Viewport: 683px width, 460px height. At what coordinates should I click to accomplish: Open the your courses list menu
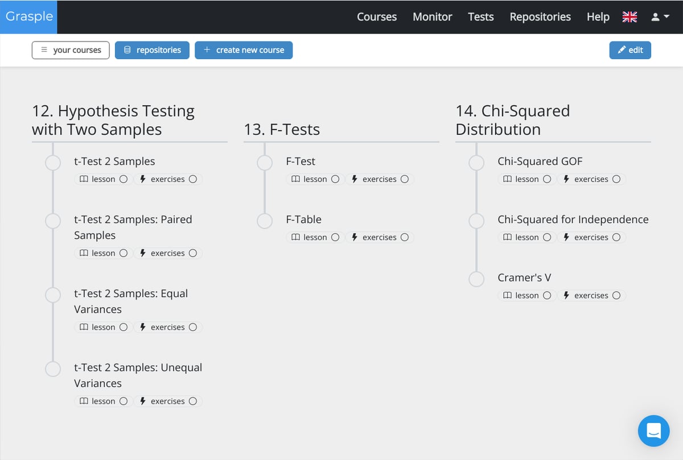tap(71, 50)
